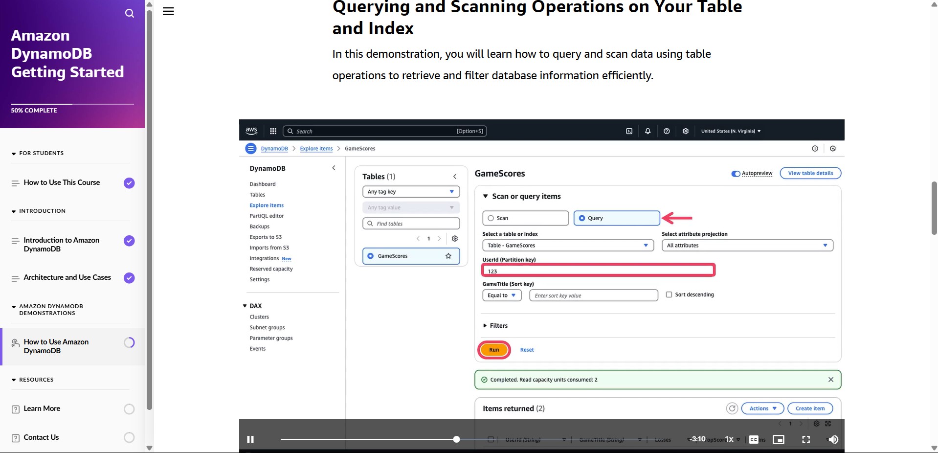Open AWS console settings gear

click(686, 131)
